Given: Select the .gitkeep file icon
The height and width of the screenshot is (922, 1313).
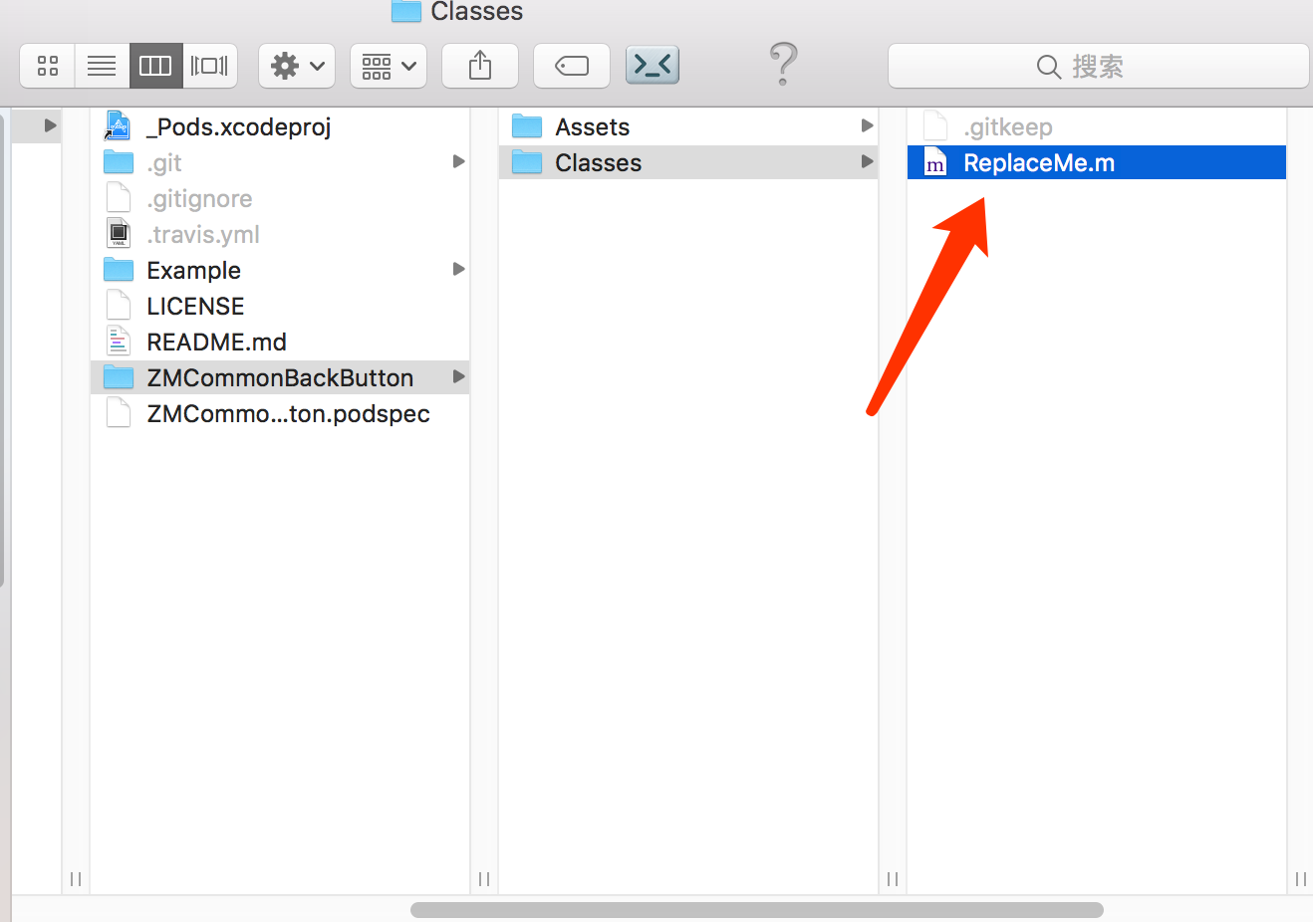Looking at the screenshot, I should 935,125.
